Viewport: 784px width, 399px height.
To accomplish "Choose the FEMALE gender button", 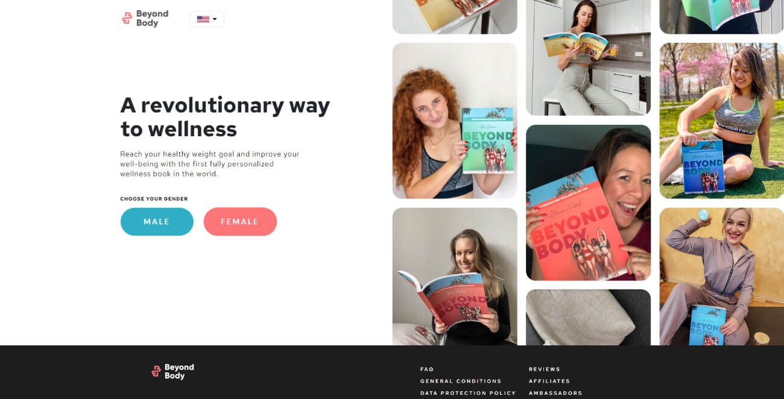I will [240, 222].
